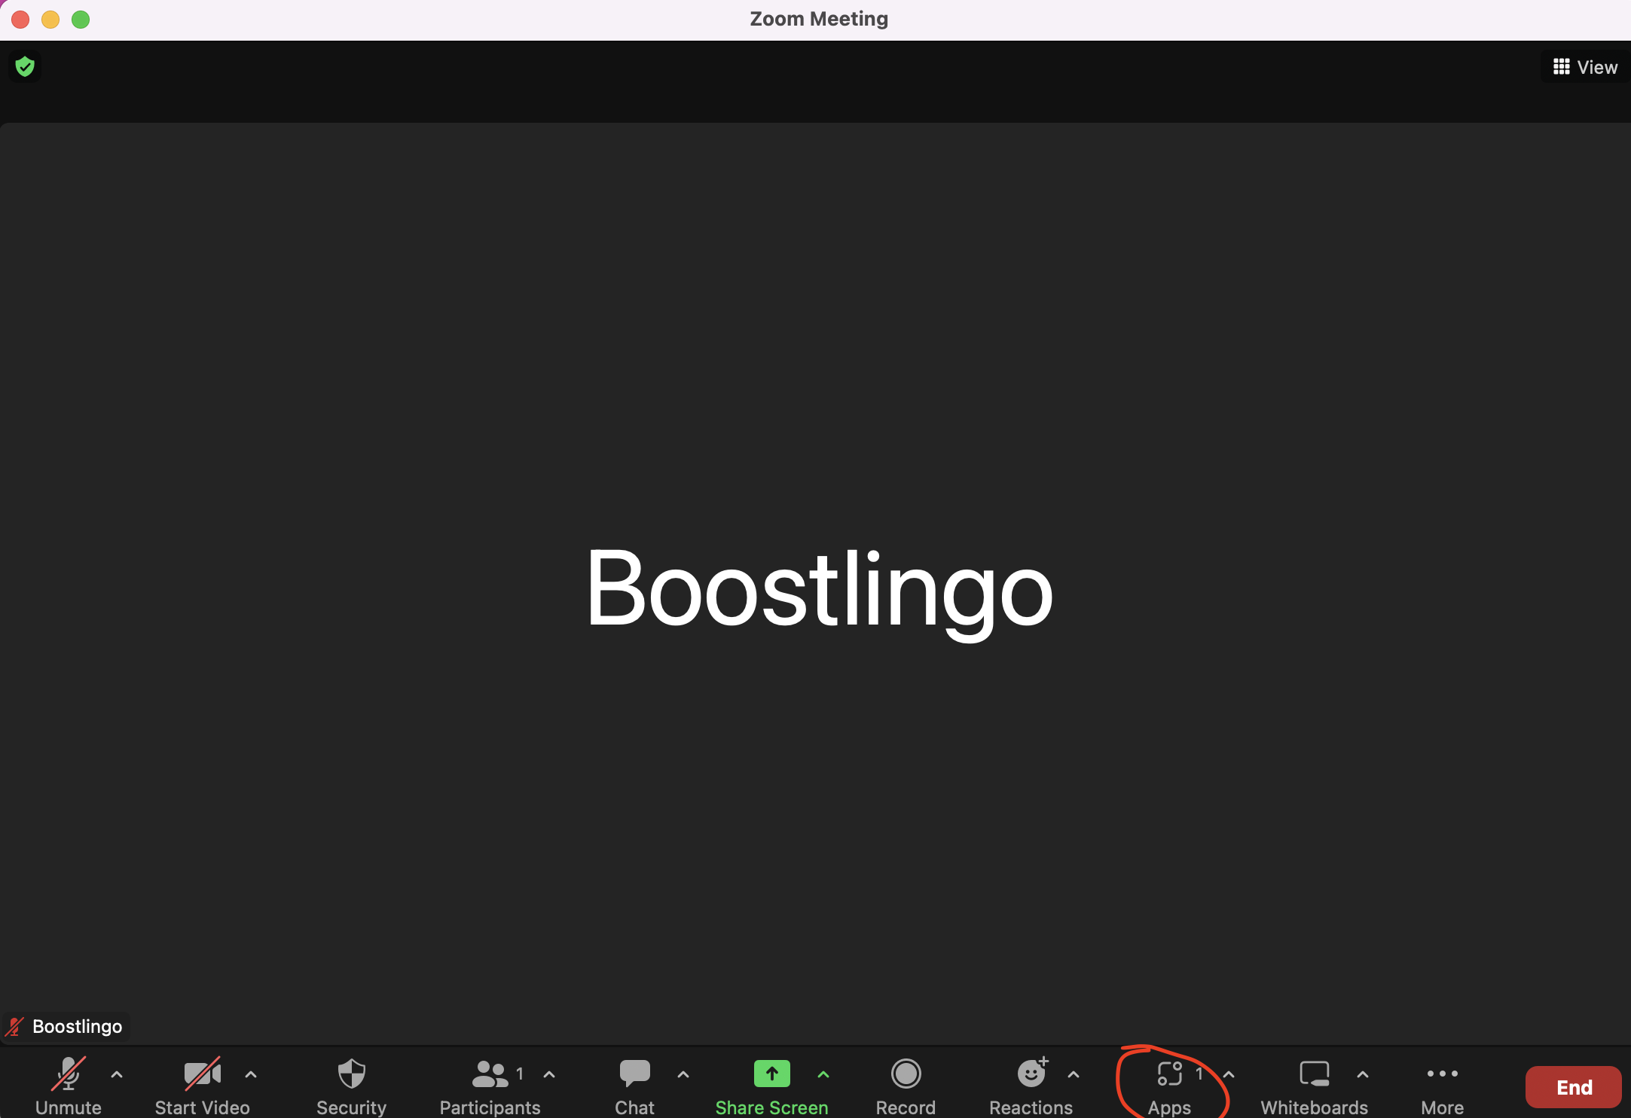
Task: Expand Reactions options chevron
Action: (1073, 1075)
